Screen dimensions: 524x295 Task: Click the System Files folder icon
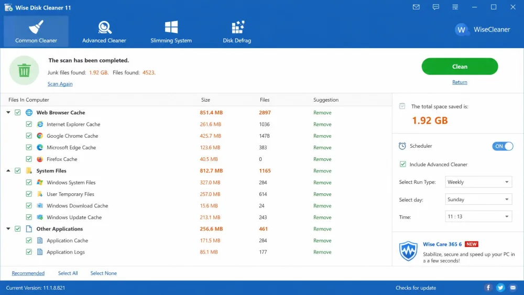pos(29,171)
